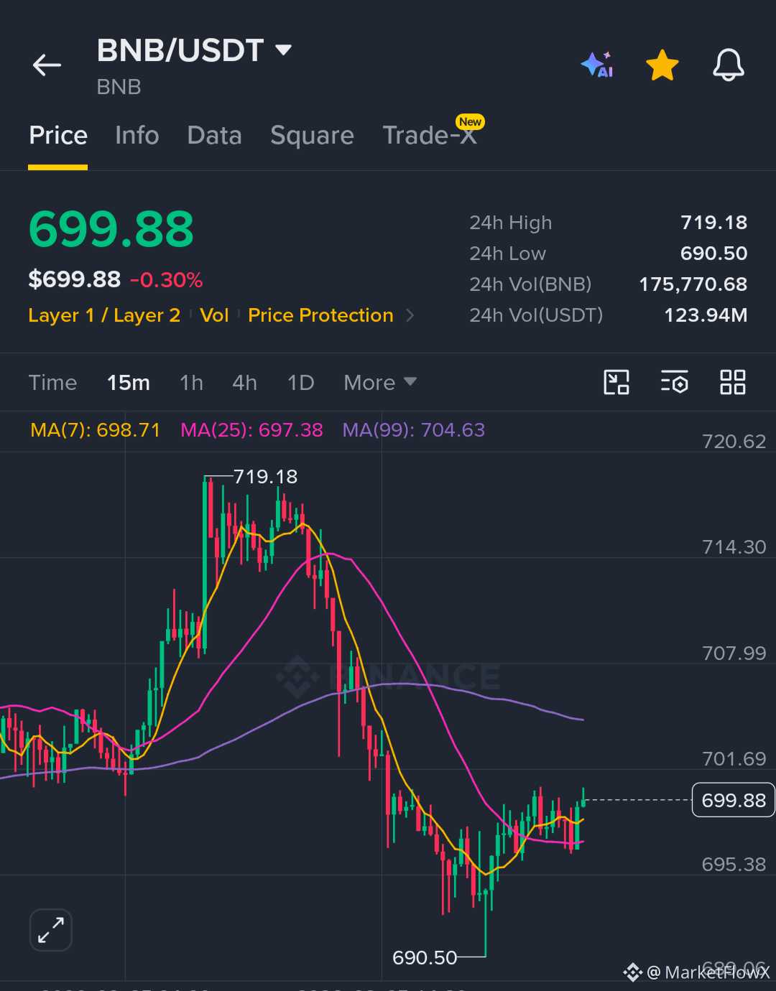The width and height of the screenshot is (776, 991).
Task: Open the Vol tag link
Action: [214, 315]
